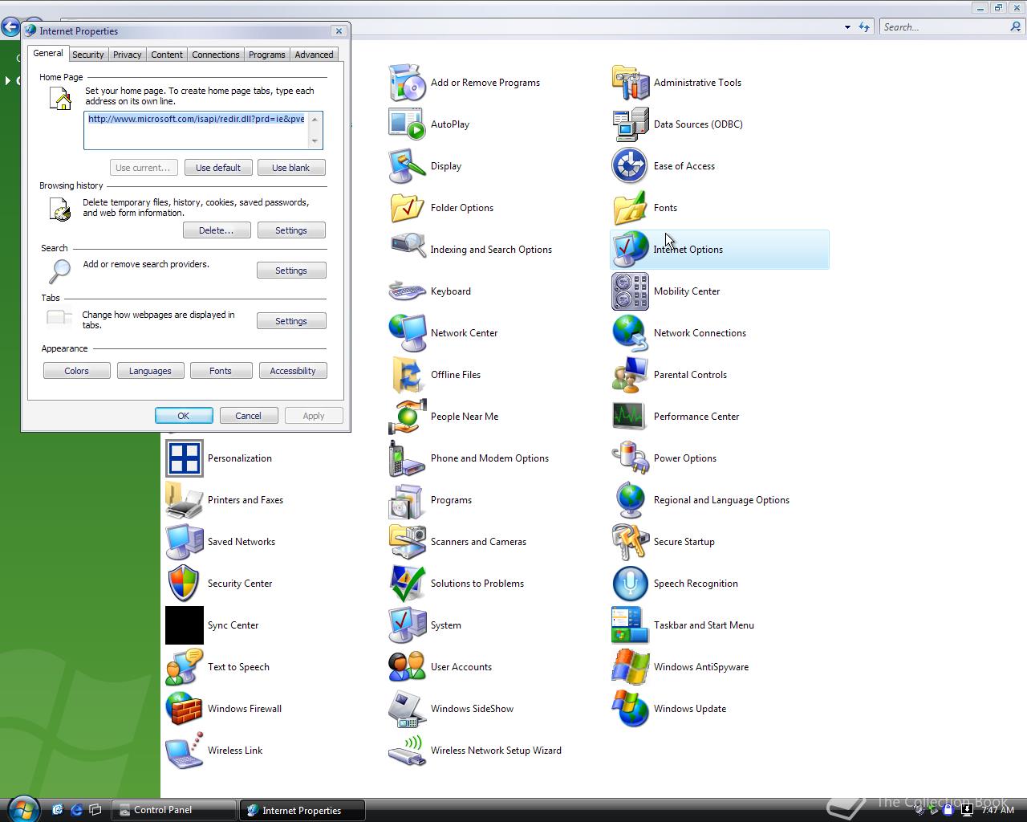The width and height of the screenshot is (1027, 822).
Task: Open the People Near Me icon
Action: click(x=407, y=417)
